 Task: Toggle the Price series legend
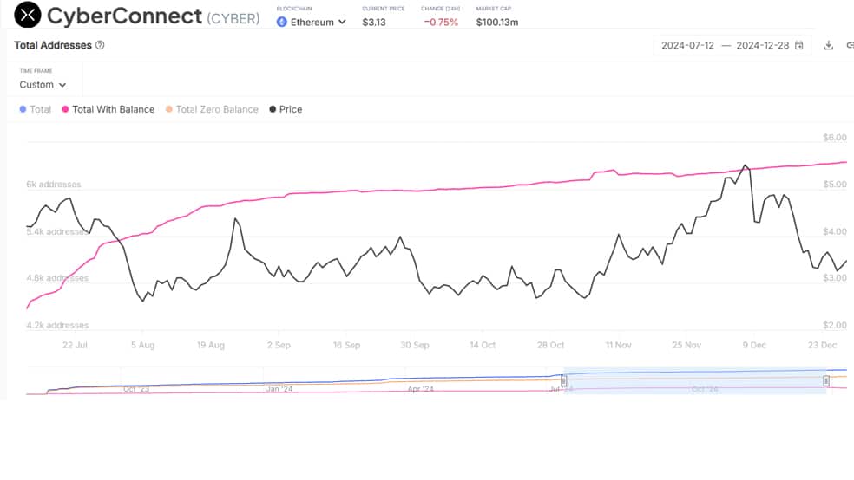click(286, 109)
